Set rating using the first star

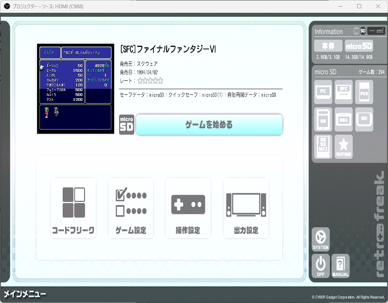(x=140, y=81)
